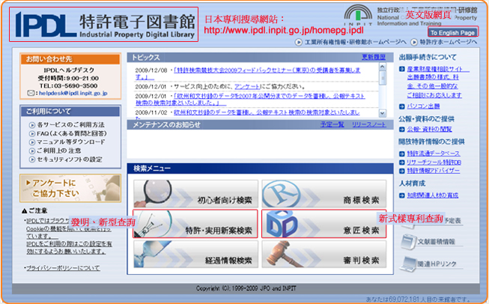Open the 予定一覧 maintenance link
The image size is (489, 304).
point(332,125)
